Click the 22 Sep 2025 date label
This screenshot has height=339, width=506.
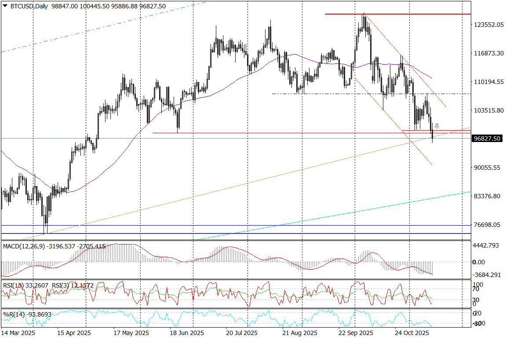(x=356, y=333)
